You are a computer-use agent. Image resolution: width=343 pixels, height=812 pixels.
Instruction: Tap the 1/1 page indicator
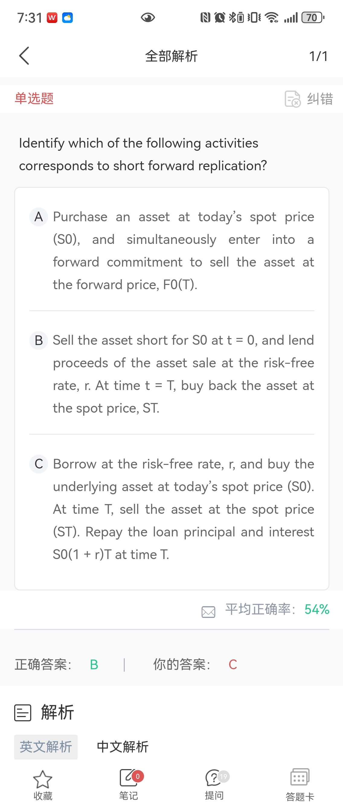point(319,56)
